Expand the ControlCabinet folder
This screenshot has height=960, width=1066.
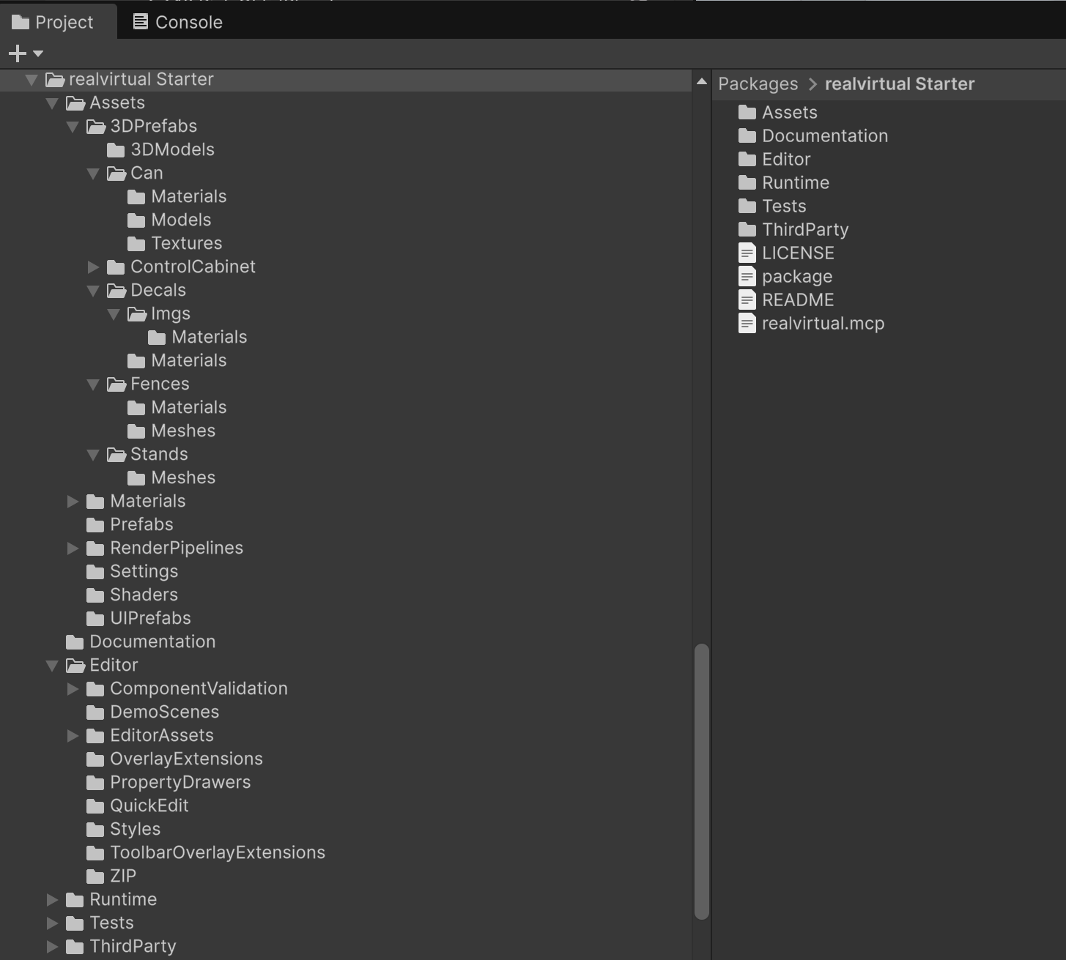pos(93,267)
